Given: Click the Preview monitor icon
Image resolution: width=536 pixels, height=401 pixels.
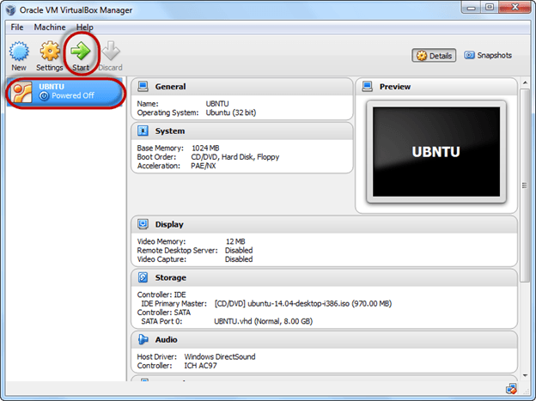Looking at the screenshot, I should [367, 87].
